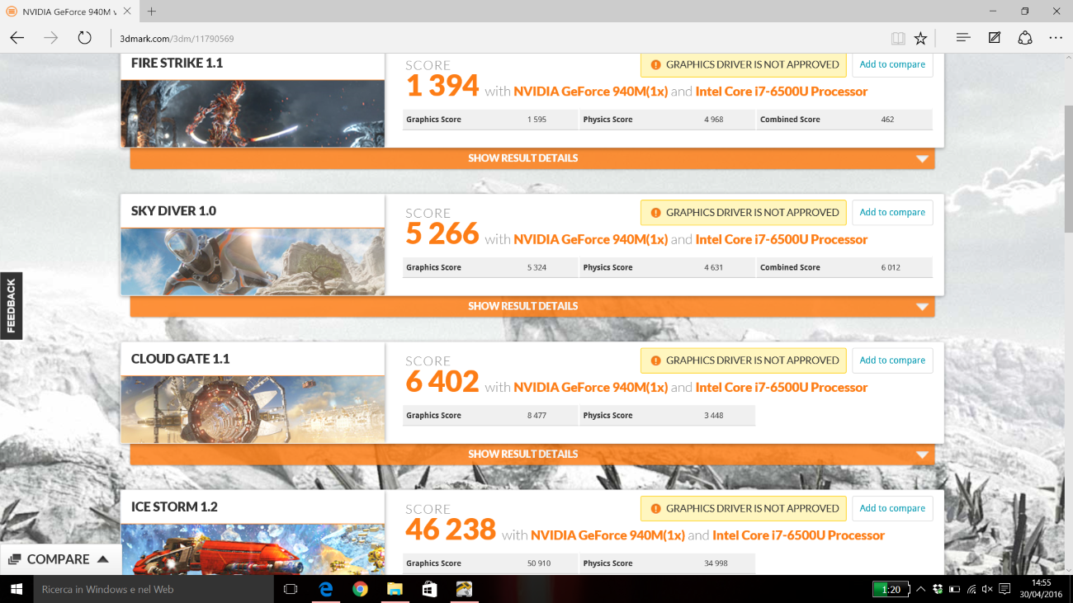Open Cloud Gate Intel Core i7-6500U link

[782, 388]
